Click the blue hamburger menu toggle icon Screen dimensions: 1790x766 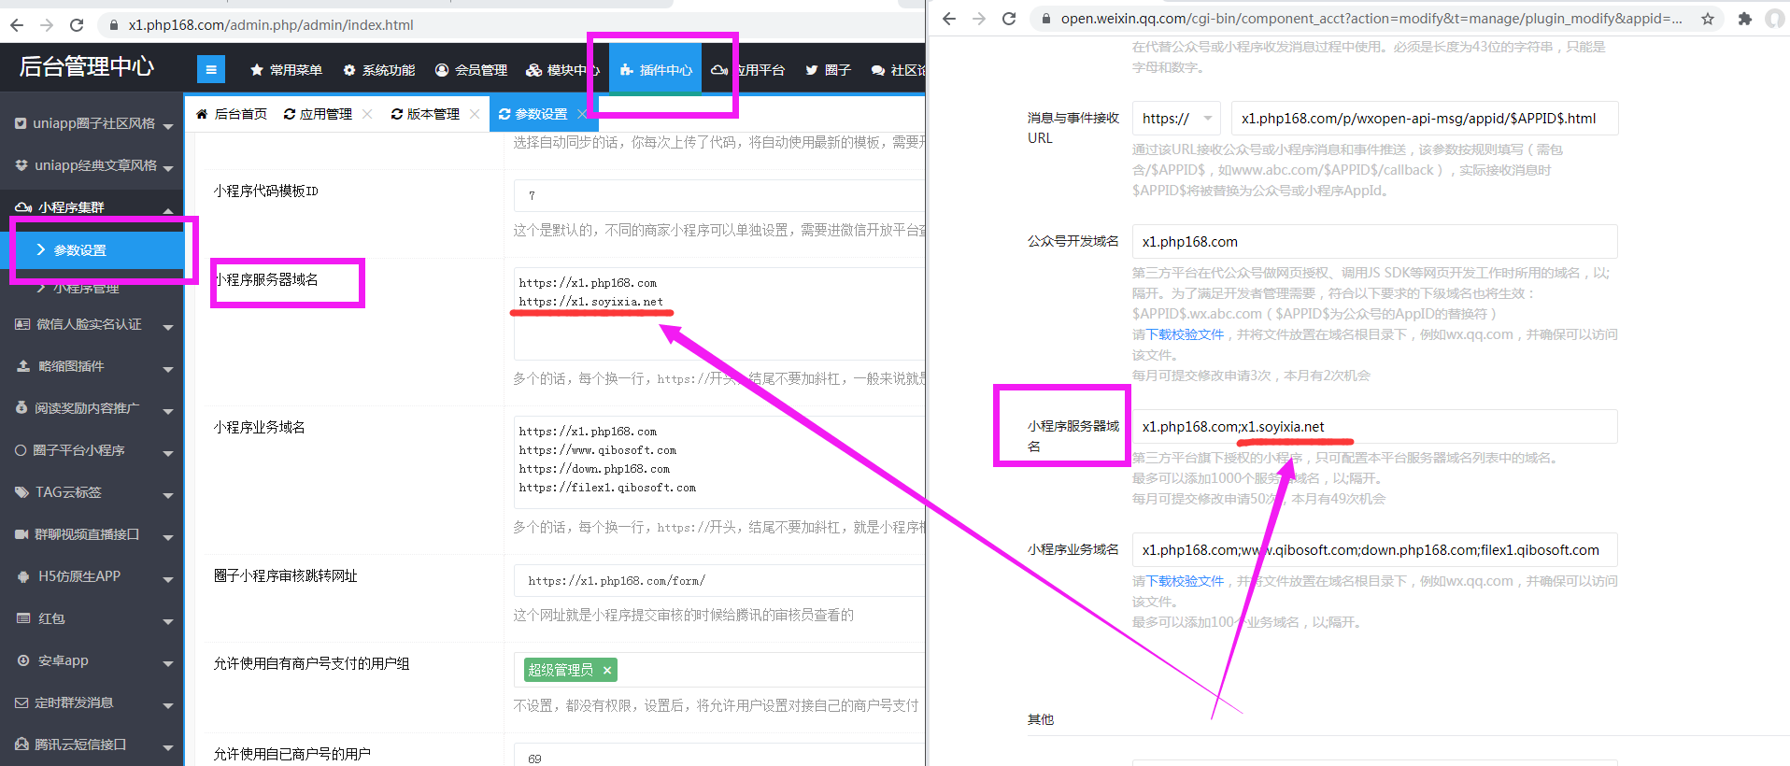210,69
